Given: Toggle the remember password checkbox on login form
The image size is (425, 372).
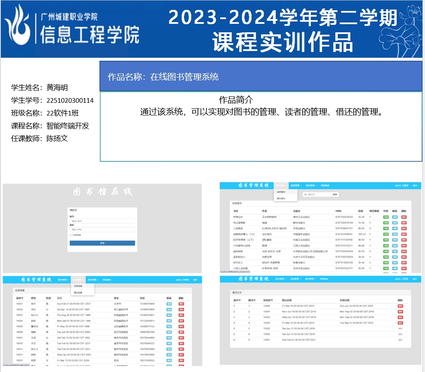Looking at the screenshot, I should 71,235.
